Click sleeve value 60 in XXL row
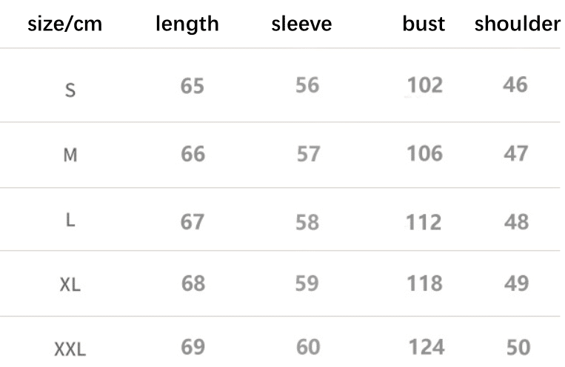The height and width of the screenshot is (367, 565). [308, 347]
